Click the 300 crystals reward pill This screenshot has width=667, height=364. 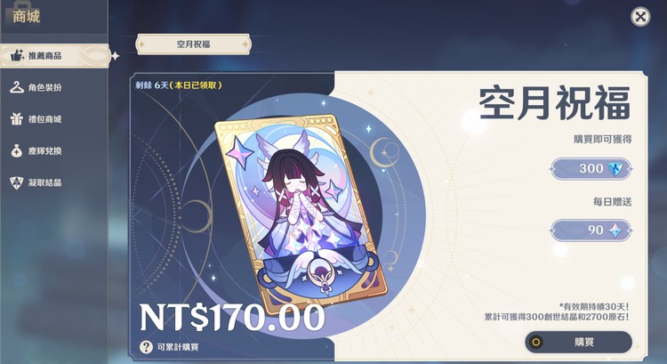point(591,169)
